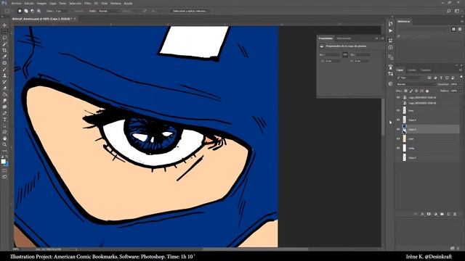
Task: Select the Pen tool
Action: click(x=4, y=113)
